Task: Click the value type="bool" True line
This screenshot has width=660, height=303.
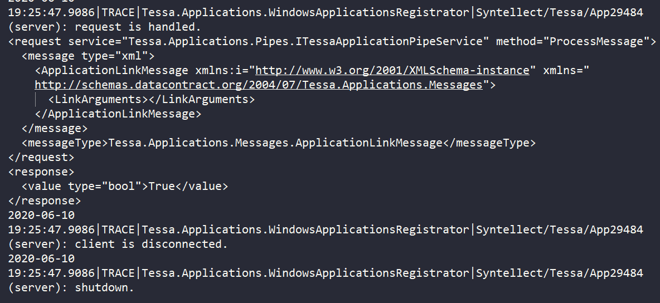Action: [125, 186]
